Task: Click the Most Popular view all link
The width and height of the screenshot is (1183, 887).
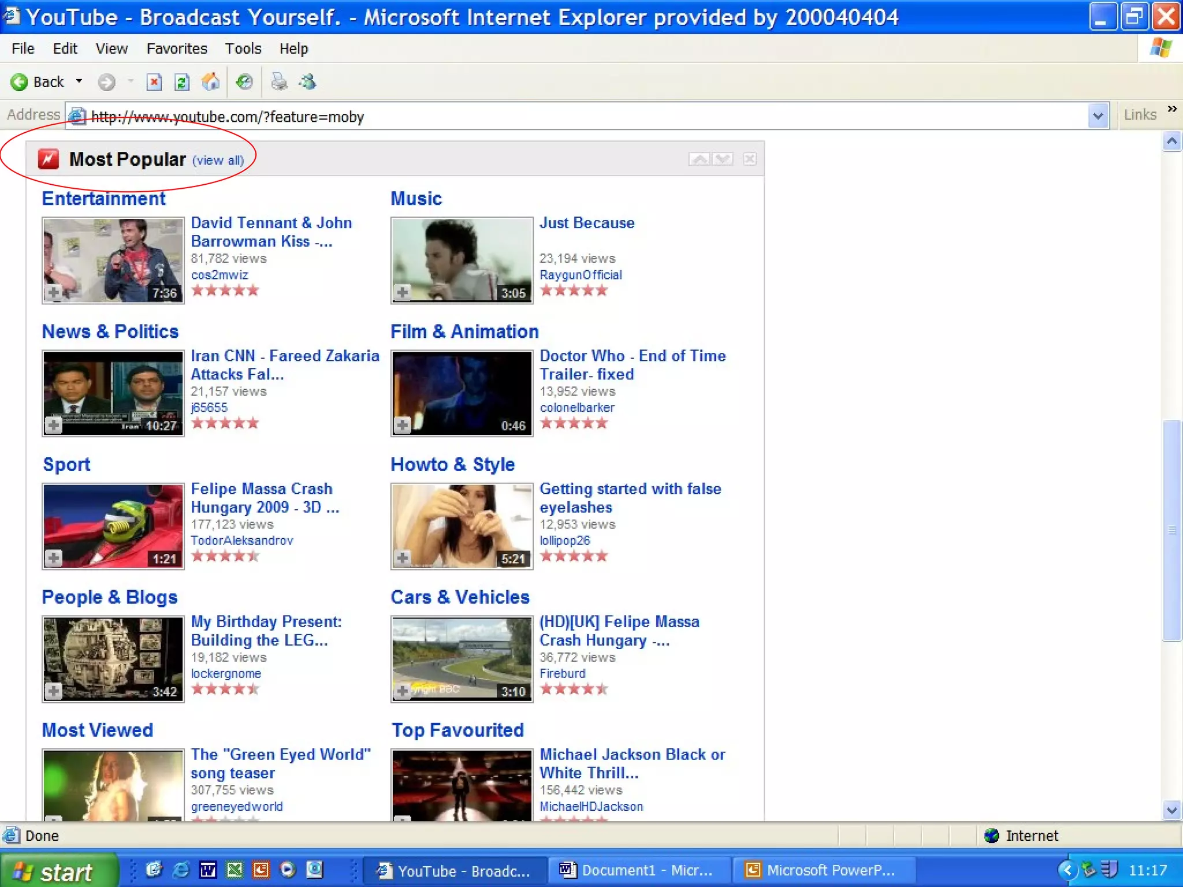Action: pos(218,161)
